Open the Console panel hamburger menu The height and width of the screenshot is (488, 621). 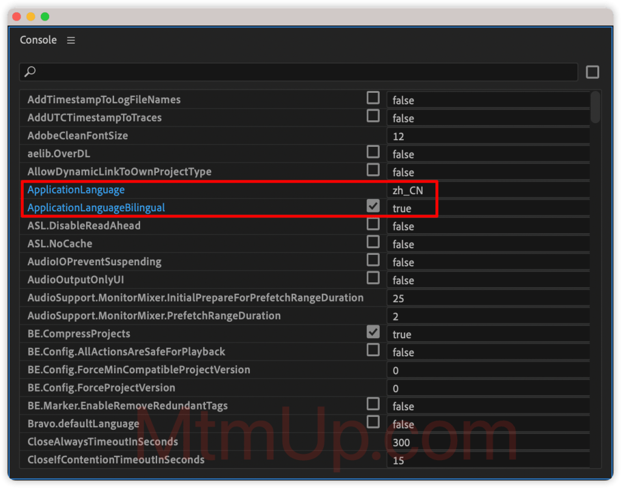coord(71,40)
